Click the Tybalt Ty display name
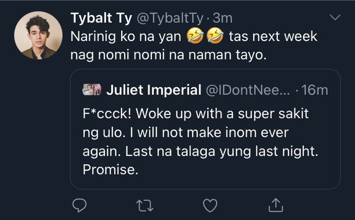The width and height of the screenshot is (355, 220). (x=101, y=18)
